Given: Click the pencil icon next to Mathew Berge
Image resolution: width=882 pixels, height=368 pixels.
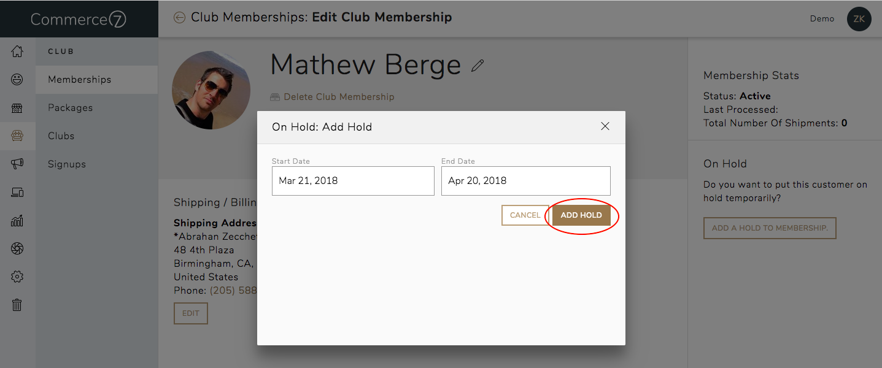Looking at the screenshot, I should 478,66.
